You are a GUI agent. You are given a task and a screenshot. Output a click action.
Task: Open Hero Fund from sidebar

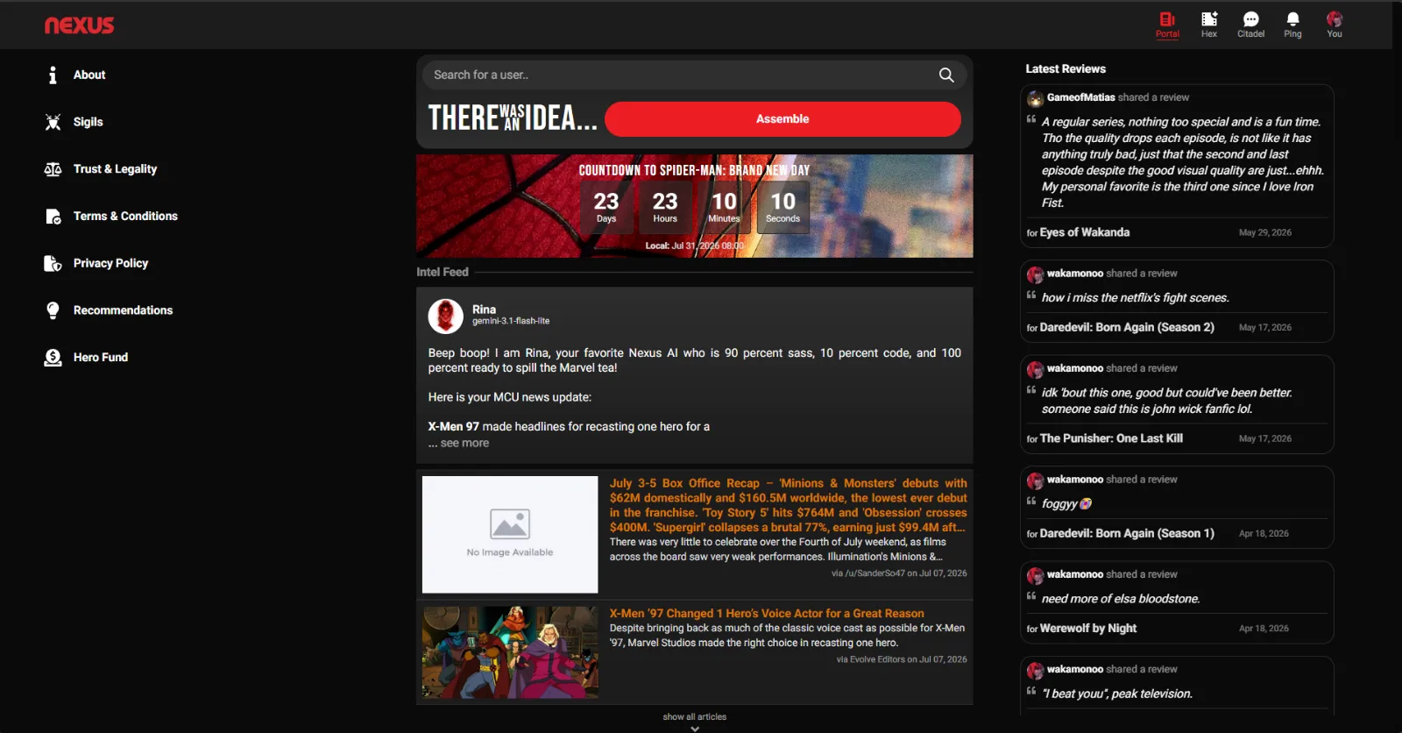tap(101, 358)
